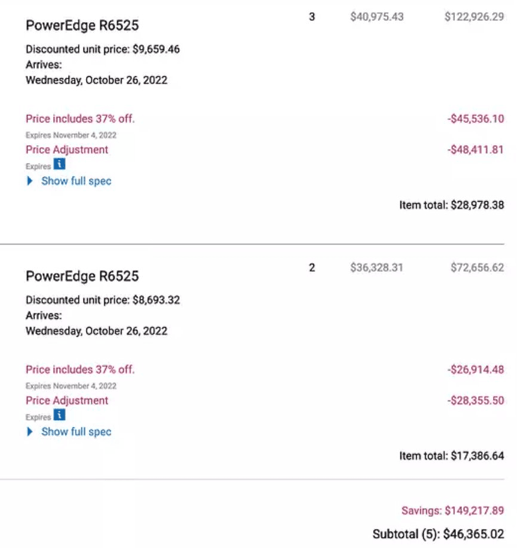Click the quantity value 3
517x548 pixels.
click(312, 17)
